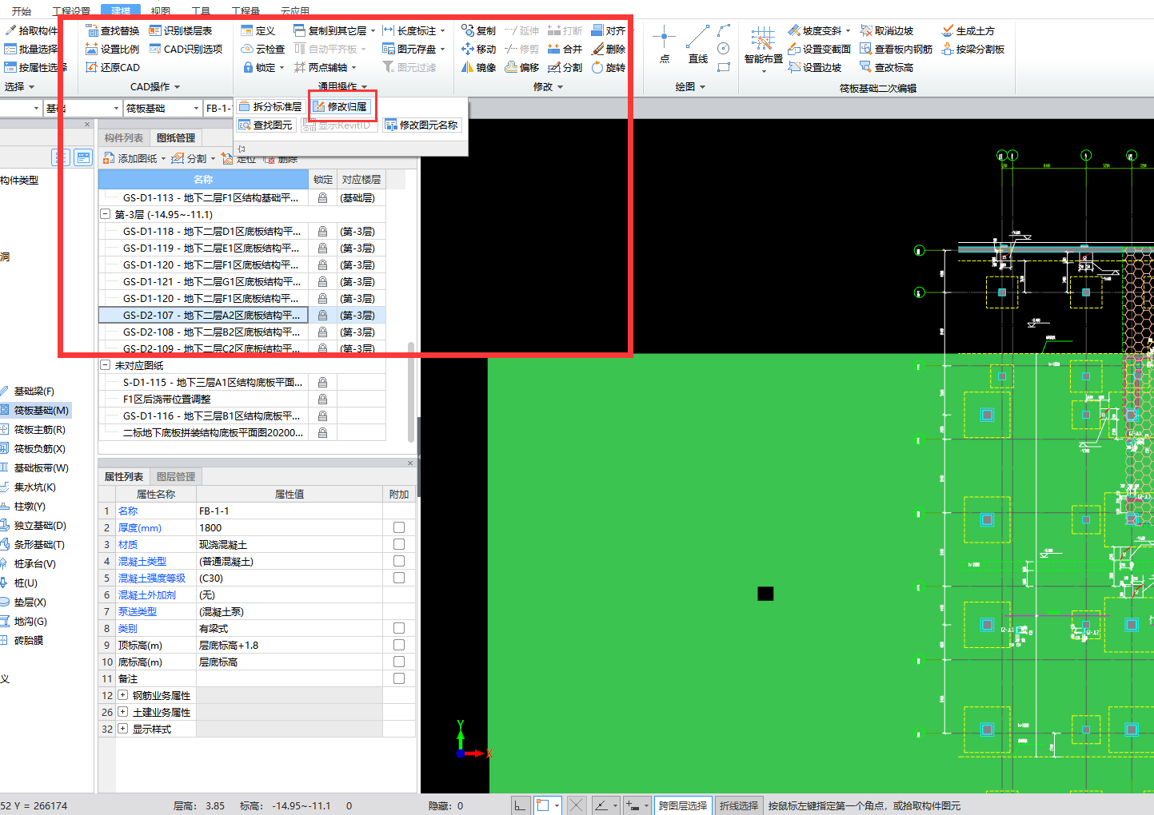The height and width of the screenshot is (815, 1154).
Task: Click 复制 modify tool
Action: pyautogui.click(x=478, y=30)
